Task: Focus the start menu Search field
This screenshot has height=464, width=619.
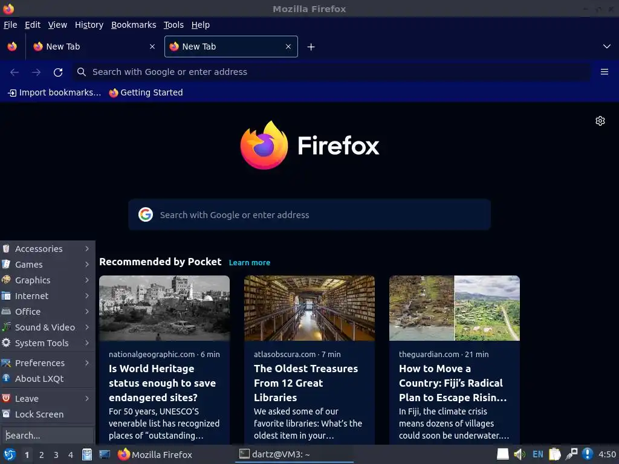Action: click(47, 436)
